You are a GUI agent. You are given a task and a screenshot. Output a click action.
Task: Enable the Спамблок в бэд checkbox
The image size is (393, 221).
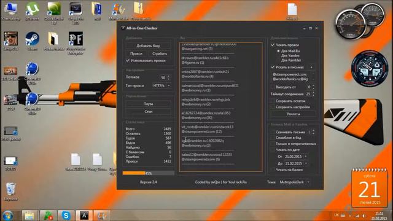point(273,138)
